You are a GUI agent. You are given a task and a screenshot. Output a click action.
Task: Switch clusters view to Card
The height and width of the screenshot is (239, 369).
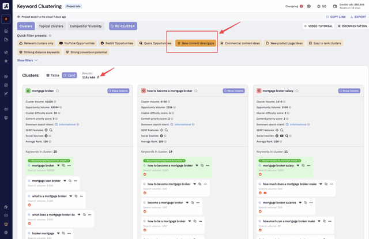(x=69, y=75)
